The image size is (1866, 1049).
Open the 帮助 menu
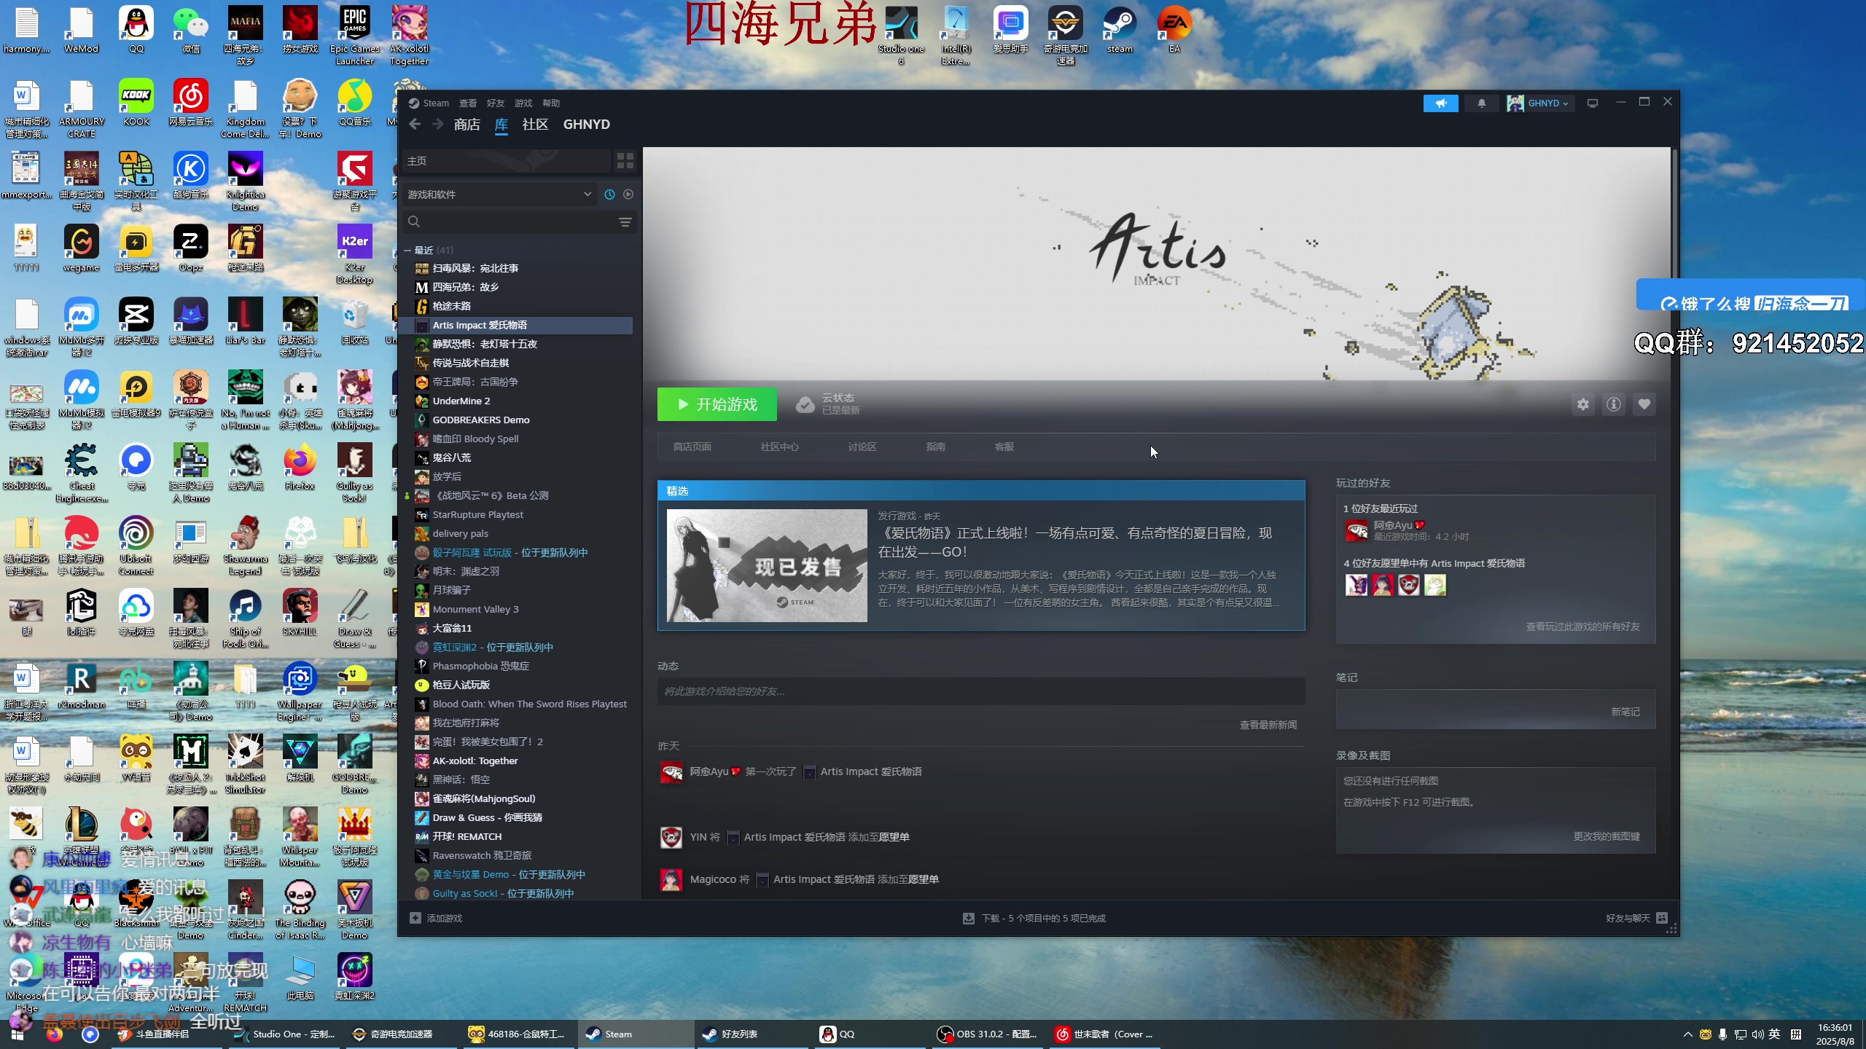tap(551, 103)
